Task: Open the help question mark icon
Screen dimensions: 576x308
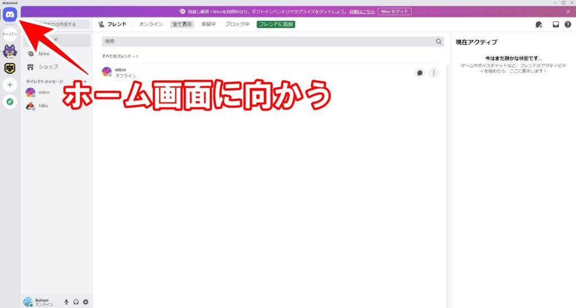Action: [x=568, y=25]
